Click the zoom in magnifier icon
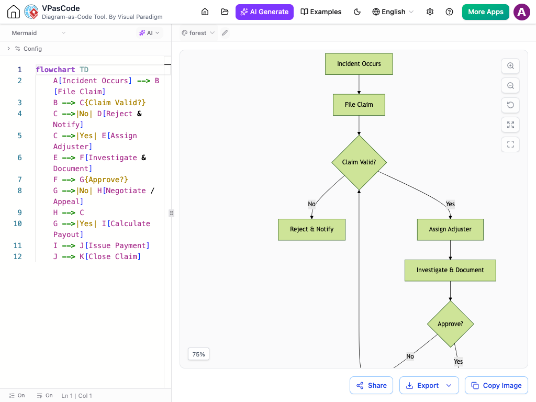Screen dimensions: 536x402 pyautogui.click(x=510, y=65)
